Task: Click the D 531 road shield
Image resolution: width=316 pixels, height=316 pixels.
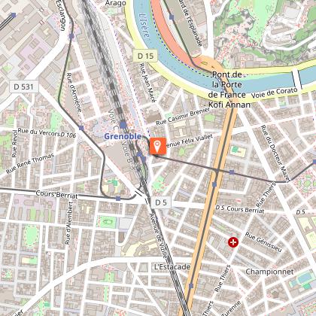Action: [23, 87]
